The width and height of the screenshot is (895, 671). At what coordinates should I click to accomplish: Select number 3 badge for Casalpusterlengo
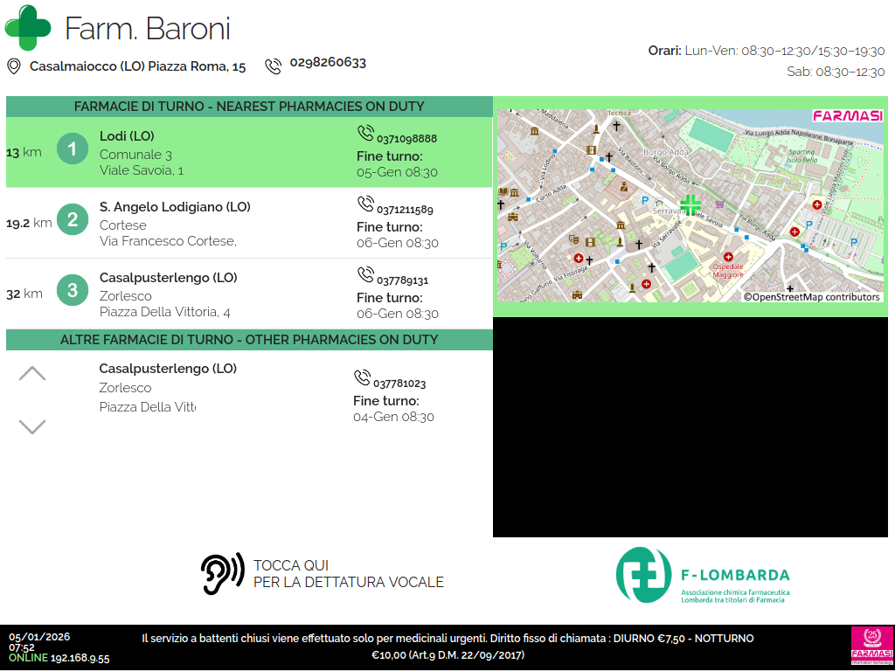pyautogui.click(x=73, y=290)
